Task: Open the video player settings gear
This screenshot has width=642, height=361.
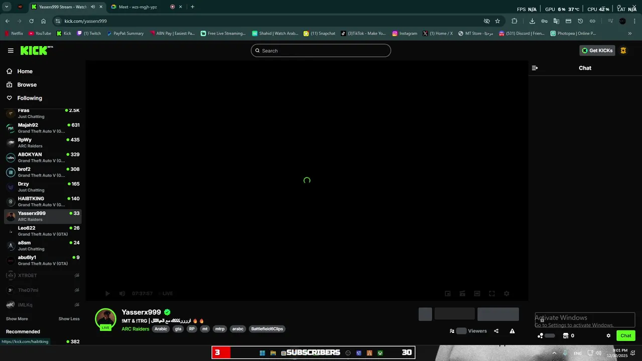Action: point(507,293)
